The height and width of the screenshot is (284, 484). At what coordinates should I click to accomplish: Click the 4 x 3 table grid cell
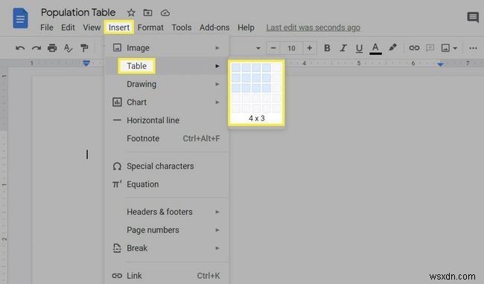point(267,88)
